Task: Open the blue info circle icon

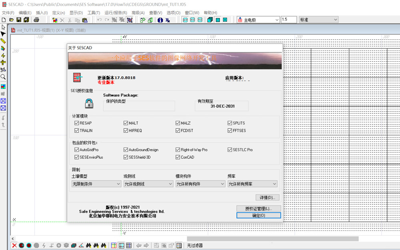Action: pyautogui.click(x=160, y=20)
